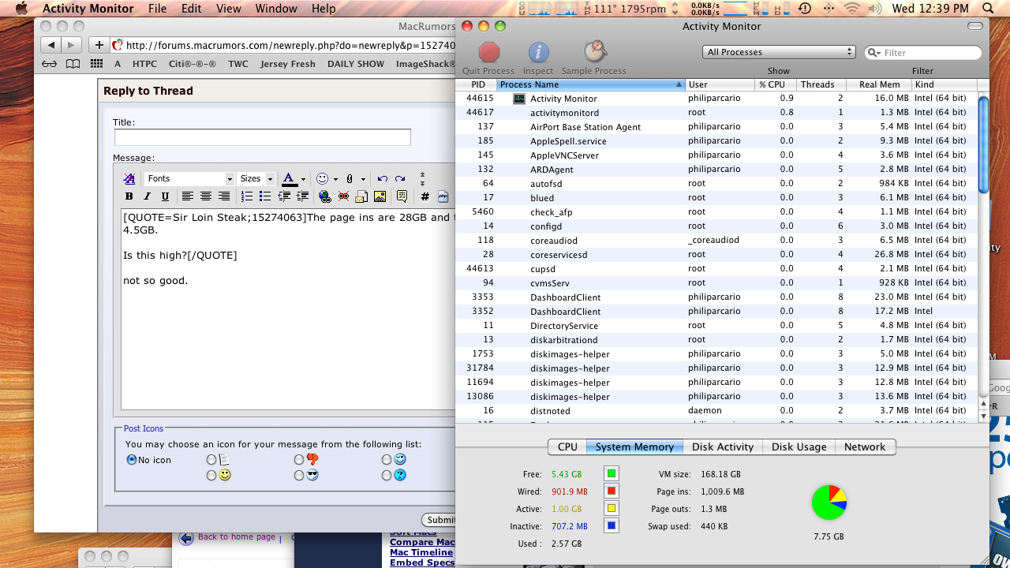Select the yellow smiley post icon radio
The image size is (1010, 568).
click(x=211, y=476)
